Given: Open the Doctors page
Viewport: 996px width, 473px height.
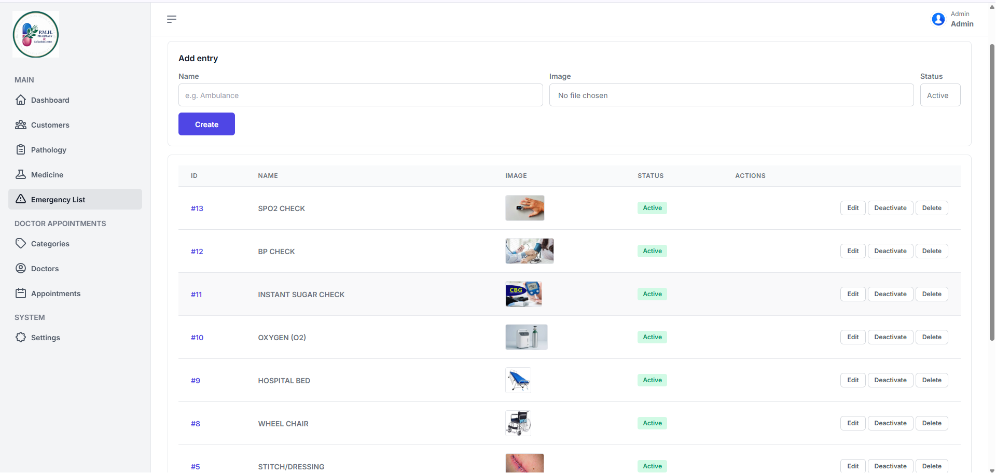Looking at the screenshot, I should coord(75,268).
